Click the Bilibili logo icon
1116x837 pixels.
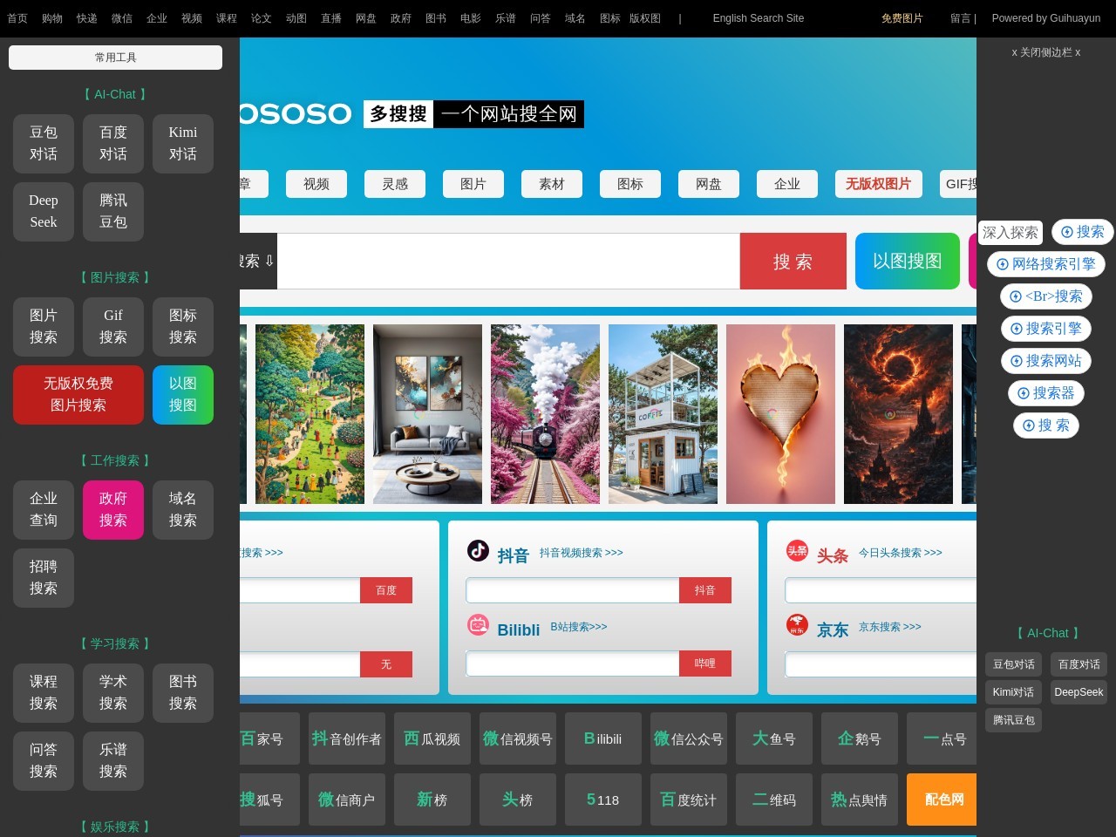point(478,624)
